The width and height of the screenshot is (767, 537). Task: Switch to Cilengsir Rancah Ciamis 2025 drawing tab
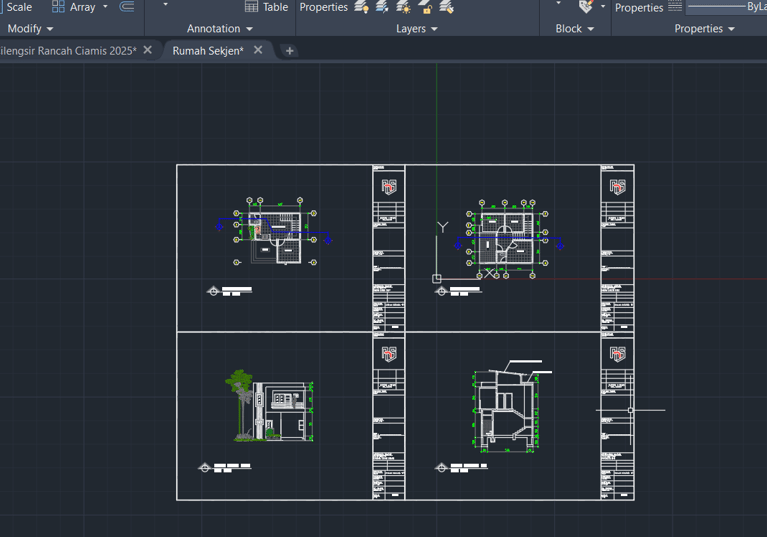coord(68,50)
